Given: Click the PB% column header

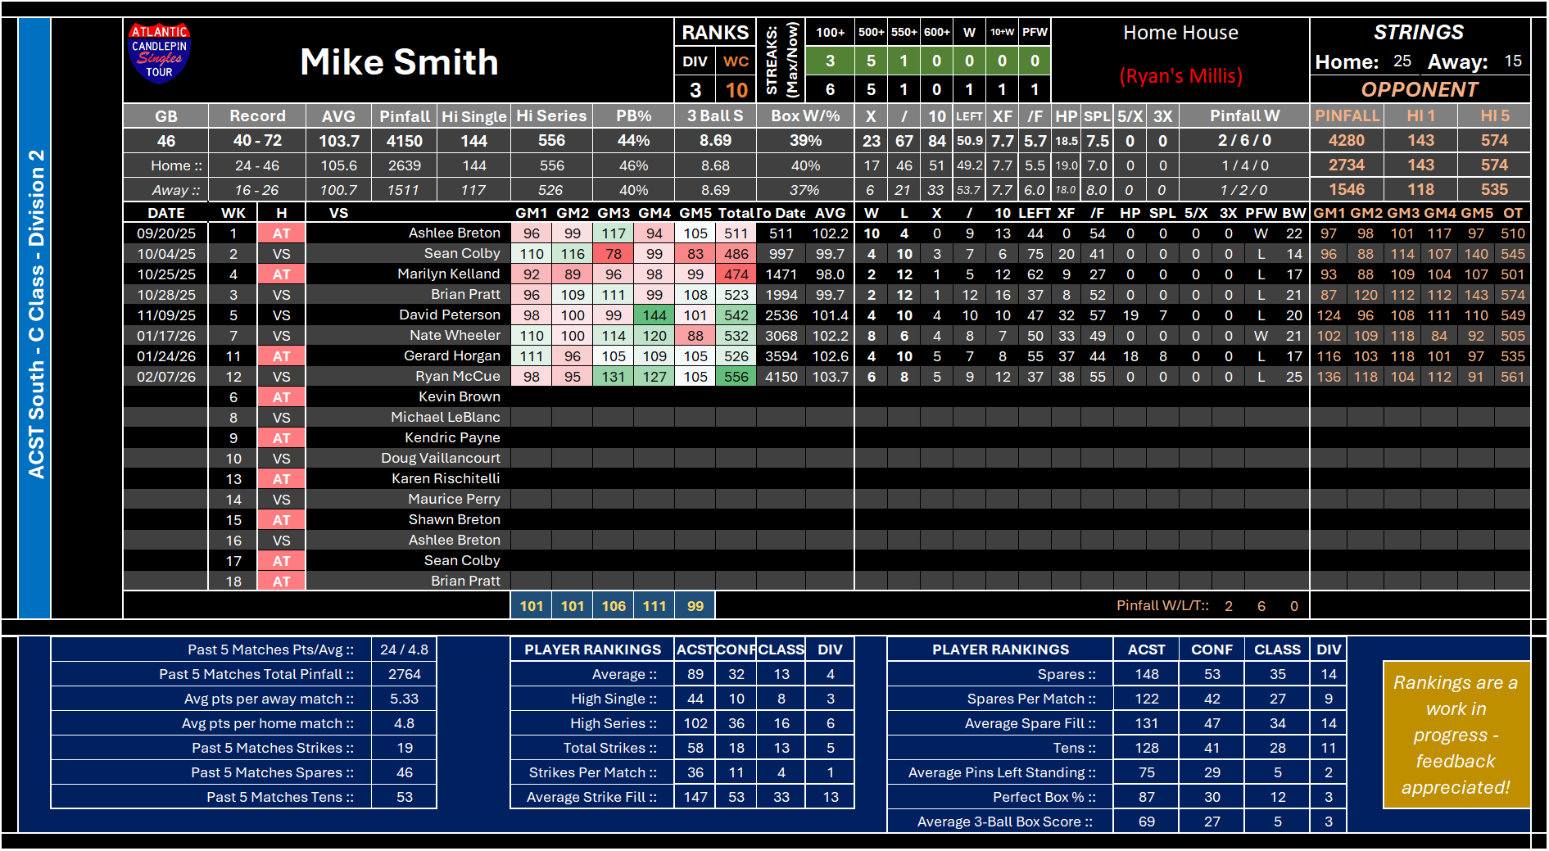Looking at the screenshot, I should pyautogui.click(x=633, y=116).
